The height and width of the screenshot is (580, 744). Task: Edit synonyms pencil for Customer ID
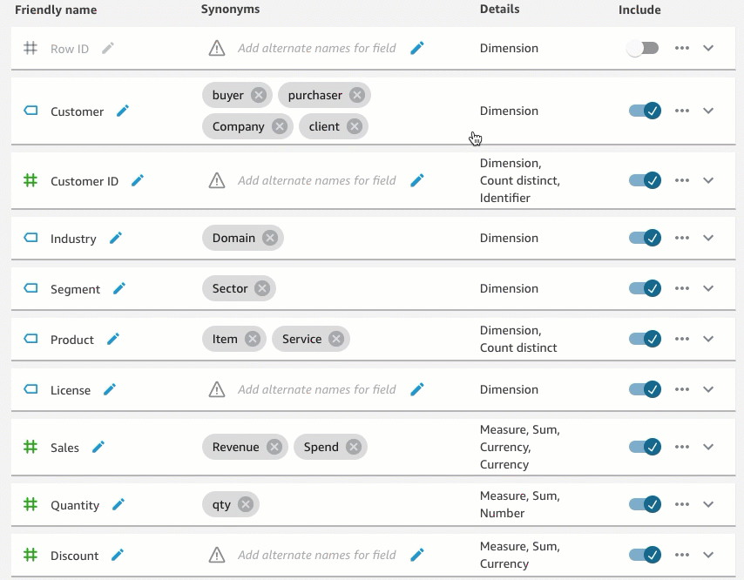coord(417,180)
